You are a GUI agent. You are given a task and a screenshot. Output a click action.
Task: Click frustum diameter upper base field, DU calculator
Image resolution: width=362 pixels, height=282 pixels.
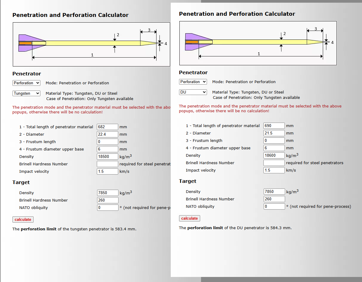point(274,148)
